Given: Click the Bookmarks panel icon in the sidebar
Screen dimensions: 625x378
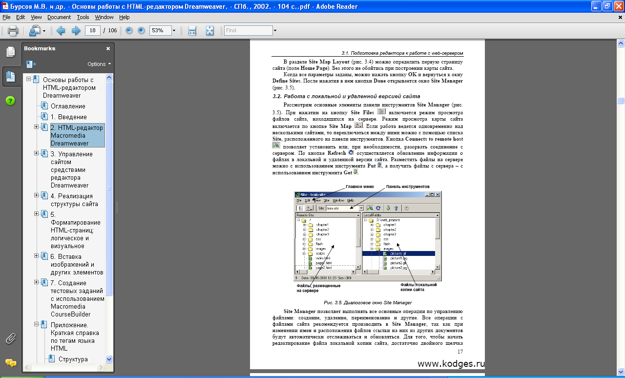Looking at the screenshot, I should click(x=10, y=76).
